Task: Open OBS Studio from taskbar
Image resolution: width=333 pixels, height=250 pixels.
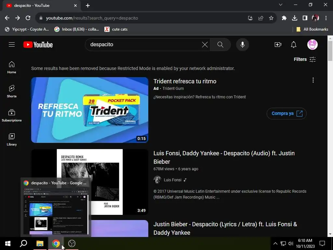Action: click(x=72, y=243)
